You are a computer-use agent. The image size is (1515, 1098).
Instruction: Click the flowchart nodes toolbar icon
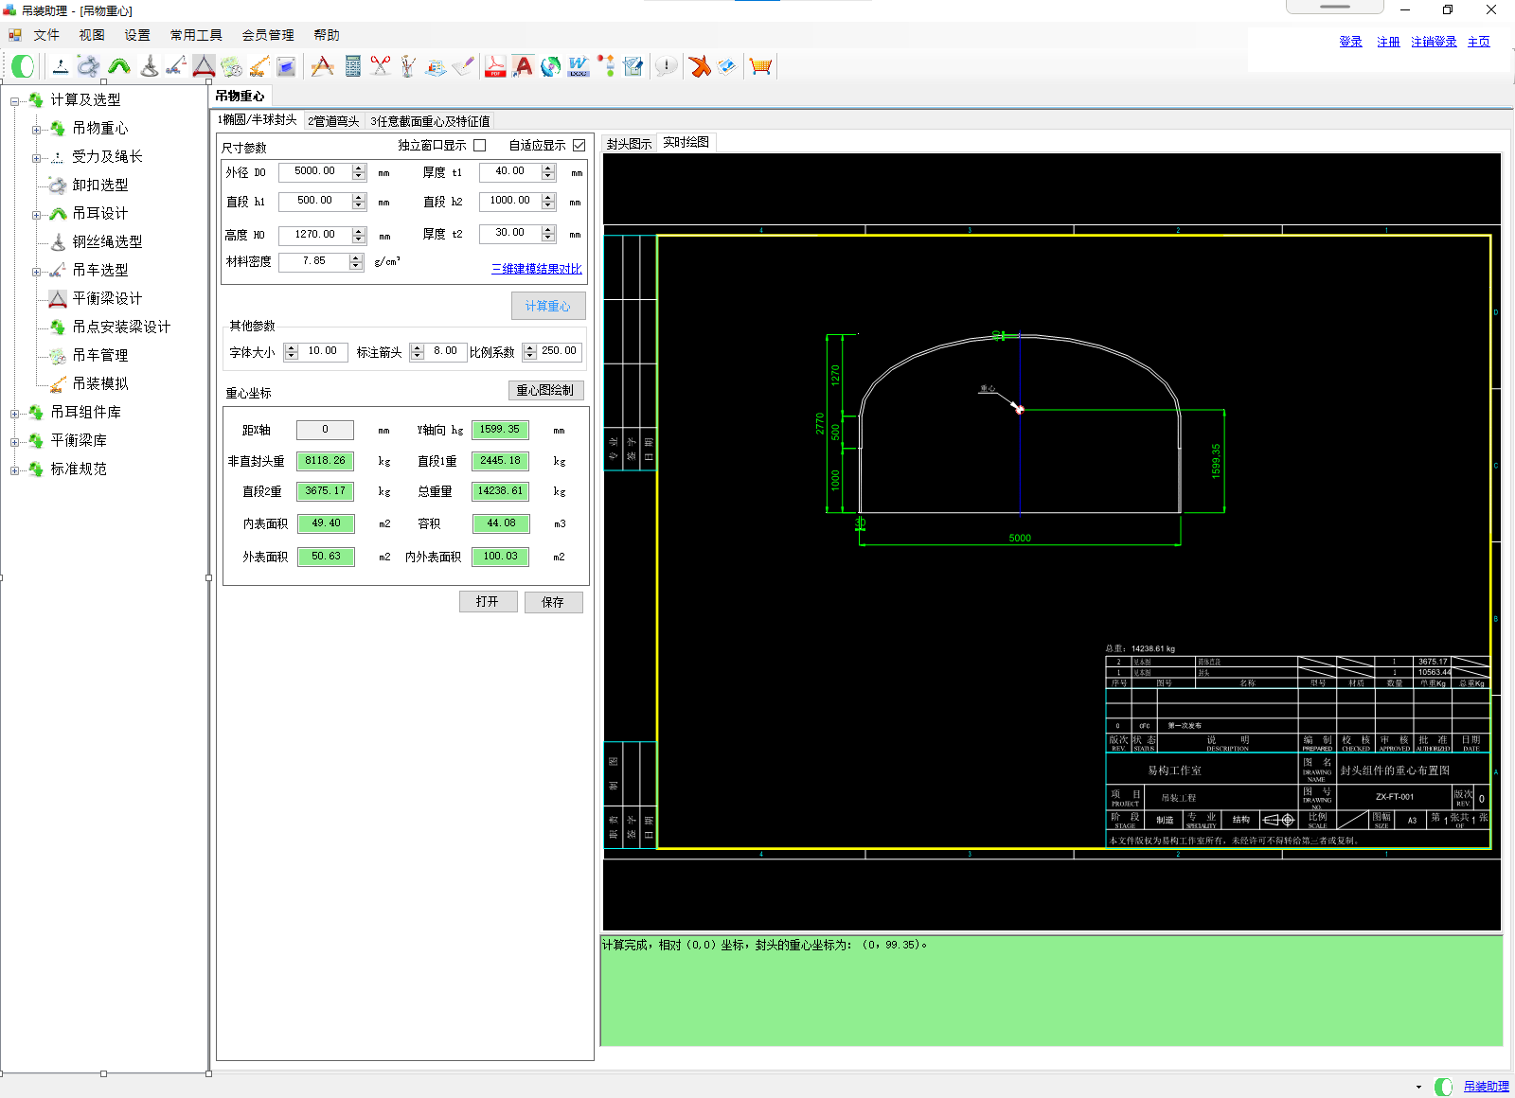[x=607, y=66]
